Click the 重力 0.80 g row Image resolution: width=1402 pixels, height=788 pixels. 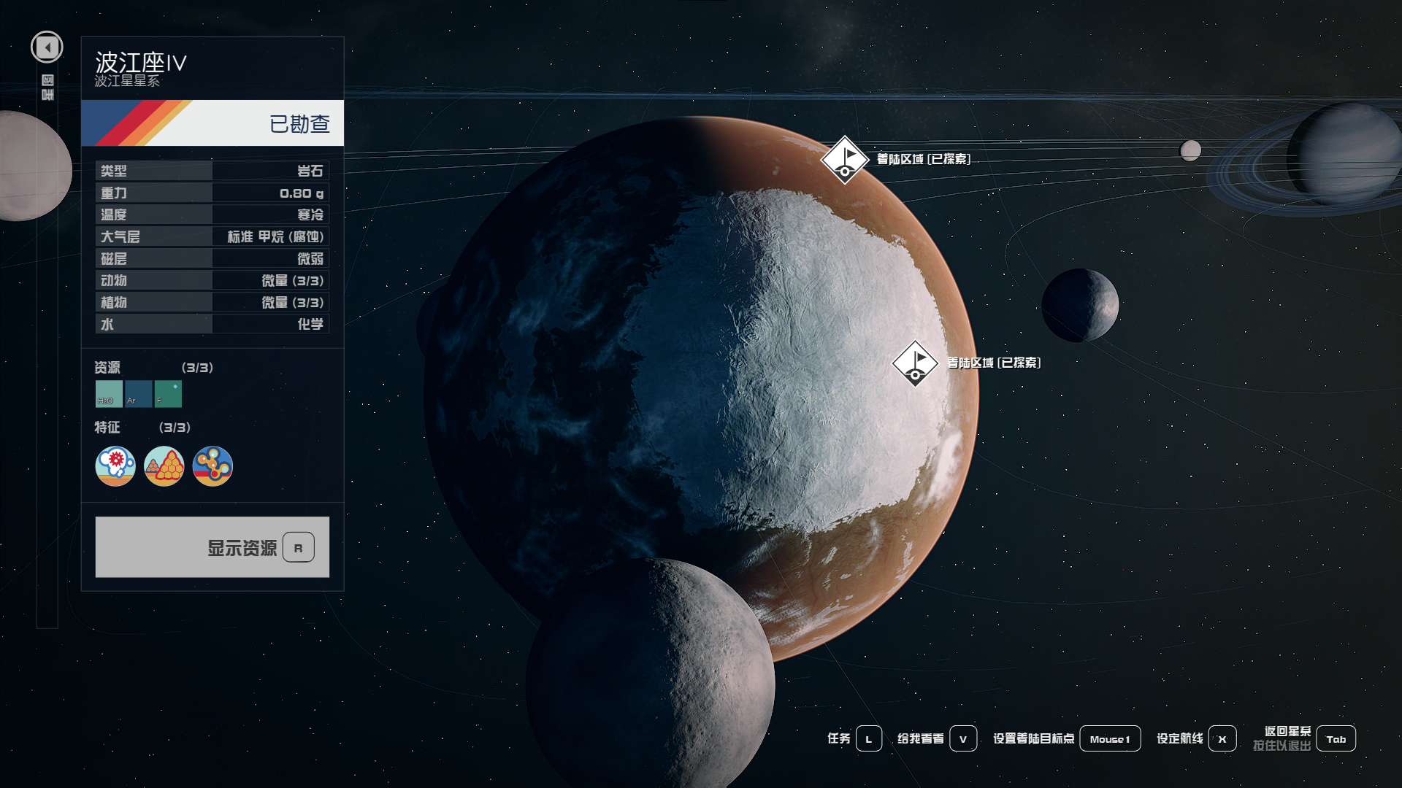coord(212,193)
